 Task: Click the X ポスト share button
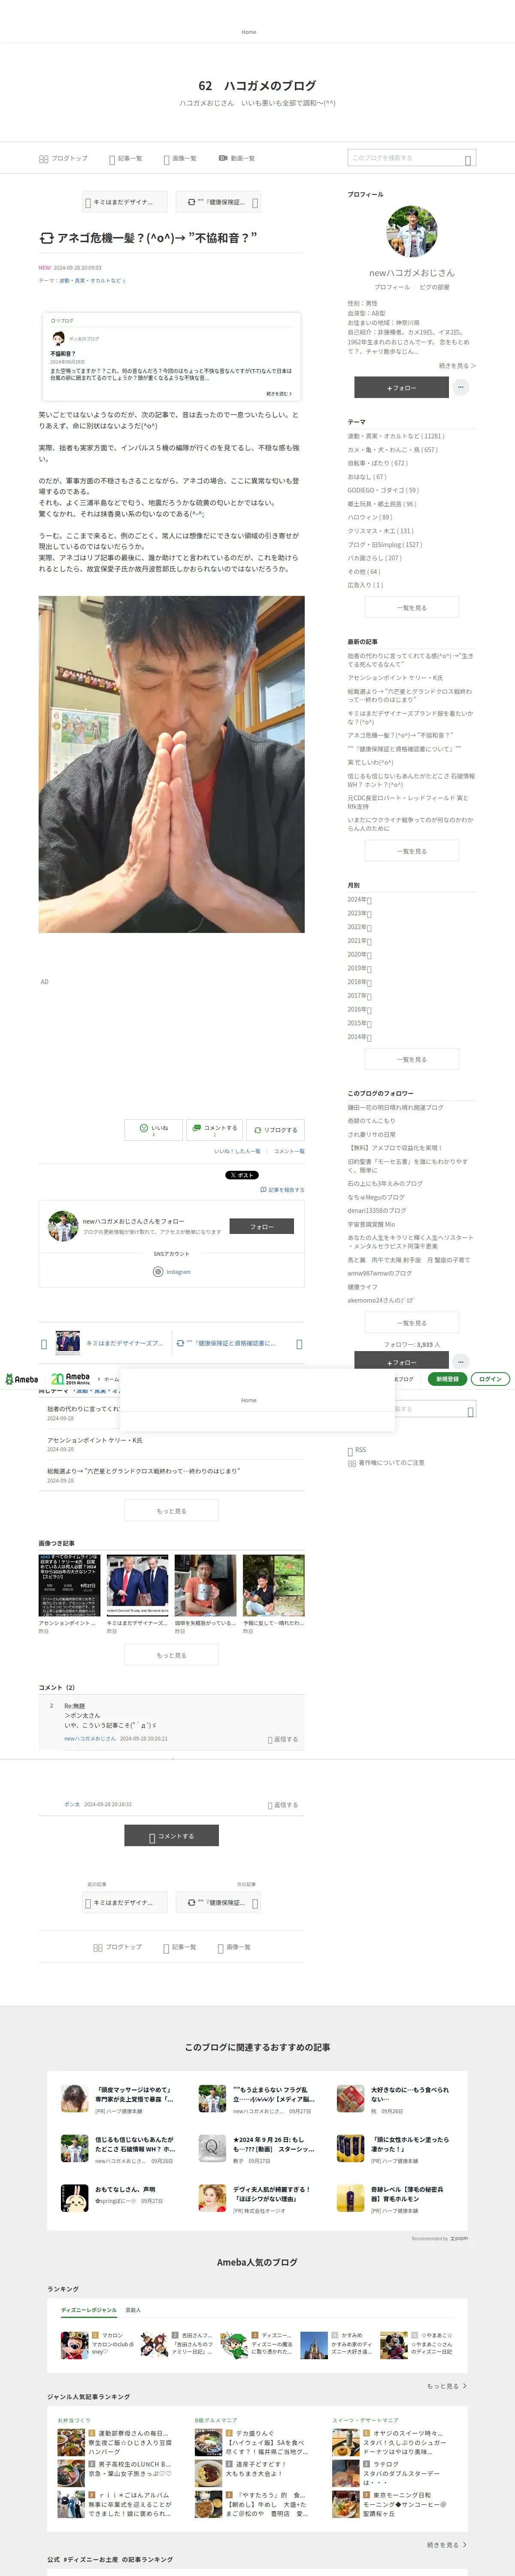click(241, 1175)
